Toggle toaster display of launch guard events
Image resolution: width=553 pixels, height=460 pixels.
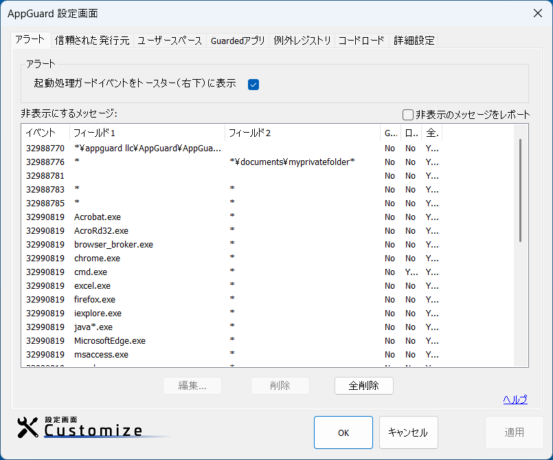click(253, 85)
